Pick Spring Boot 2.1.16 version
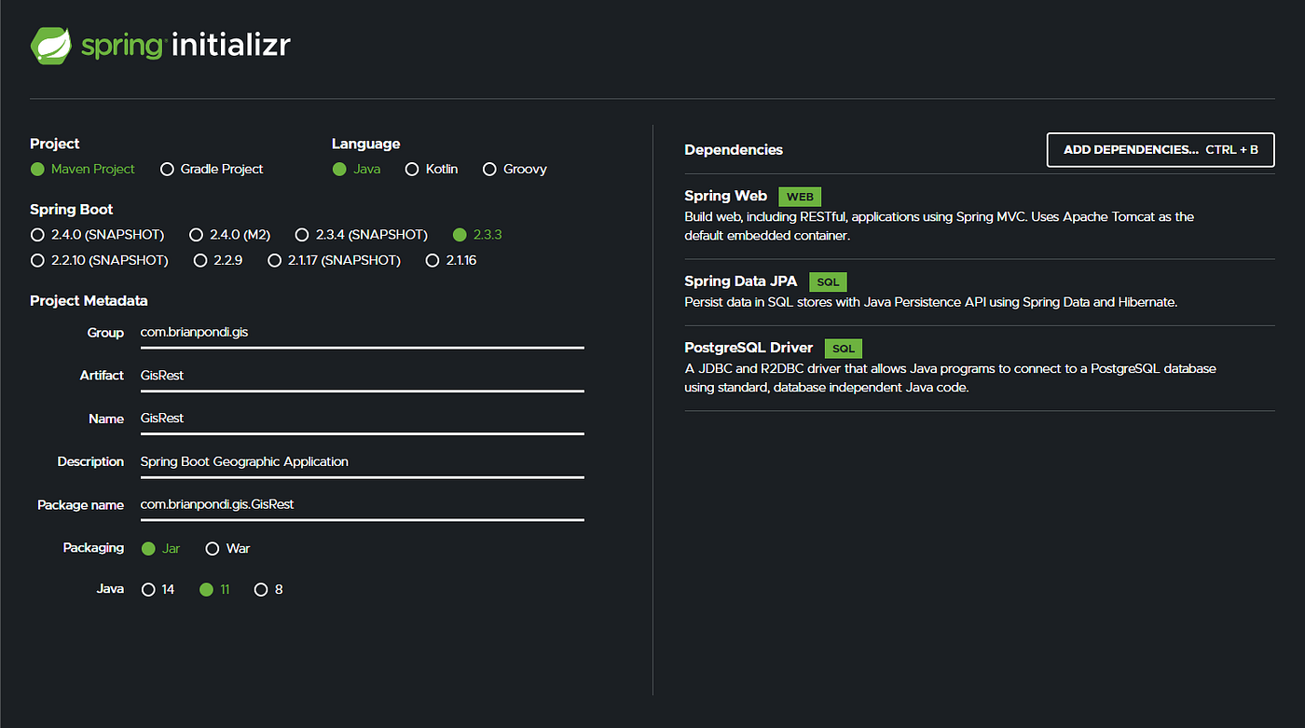The image size is (1305, 728). pyautogui.click(x=450, y=260)
